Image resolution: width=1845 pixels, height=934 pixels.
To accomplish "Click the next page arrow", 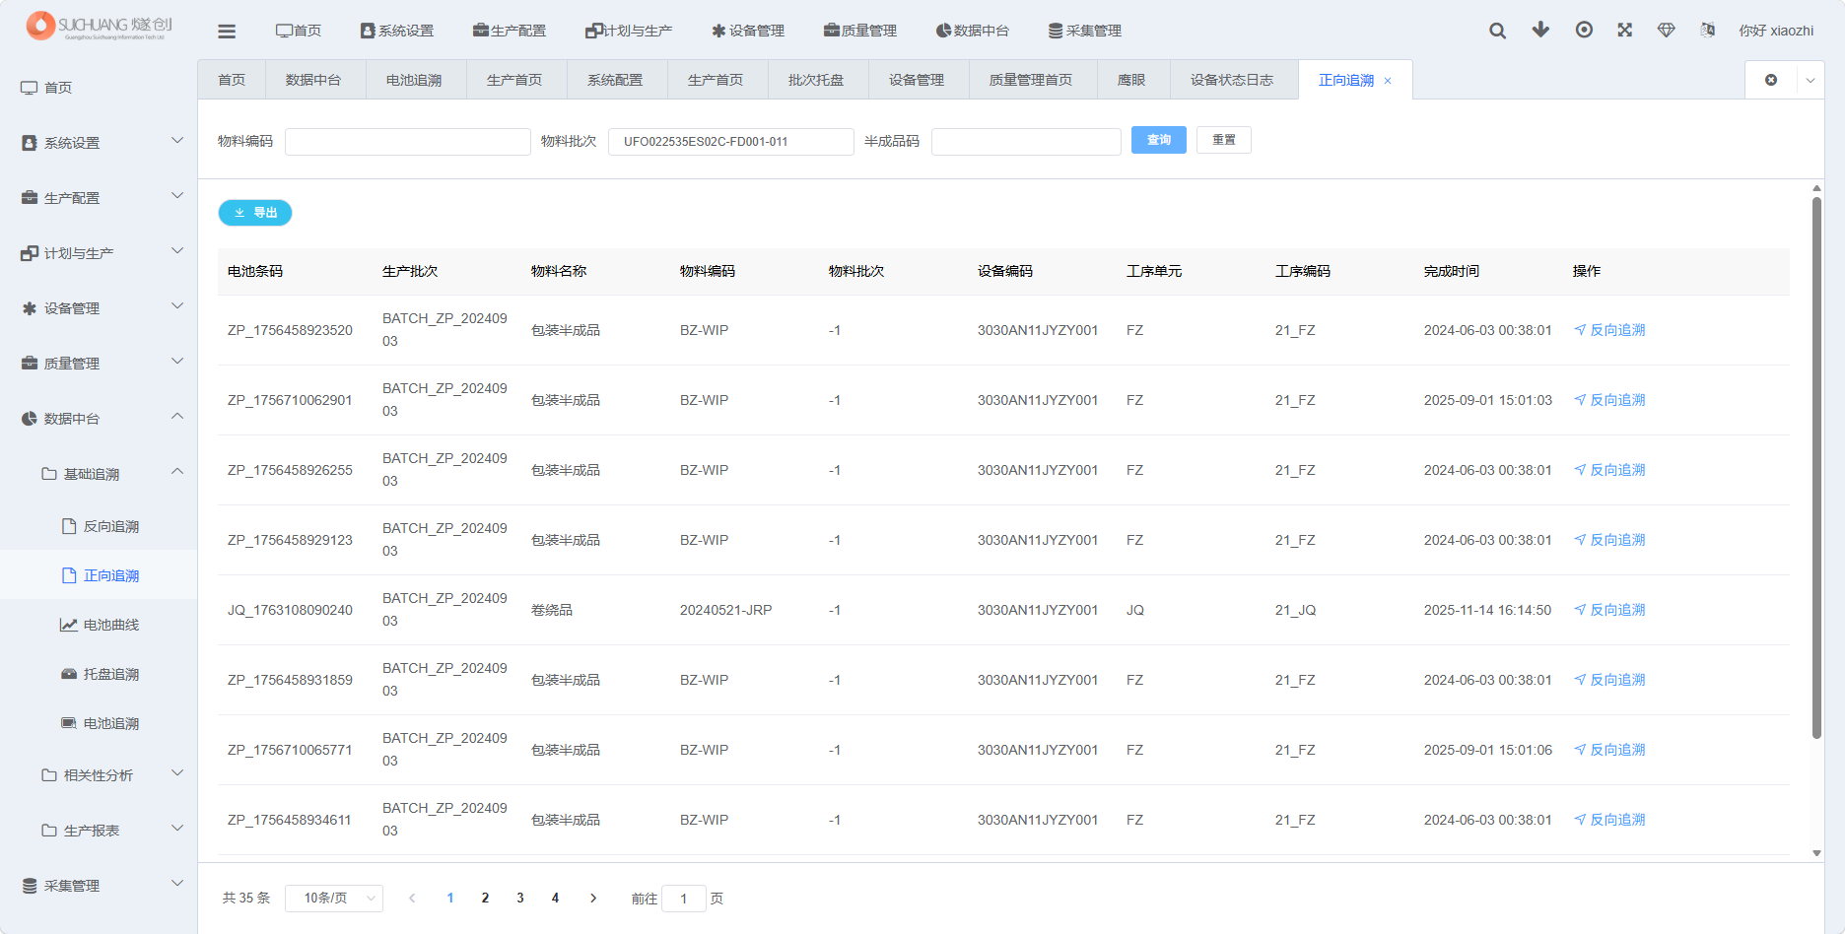I will pyautogui.click(x=593, y=899).
